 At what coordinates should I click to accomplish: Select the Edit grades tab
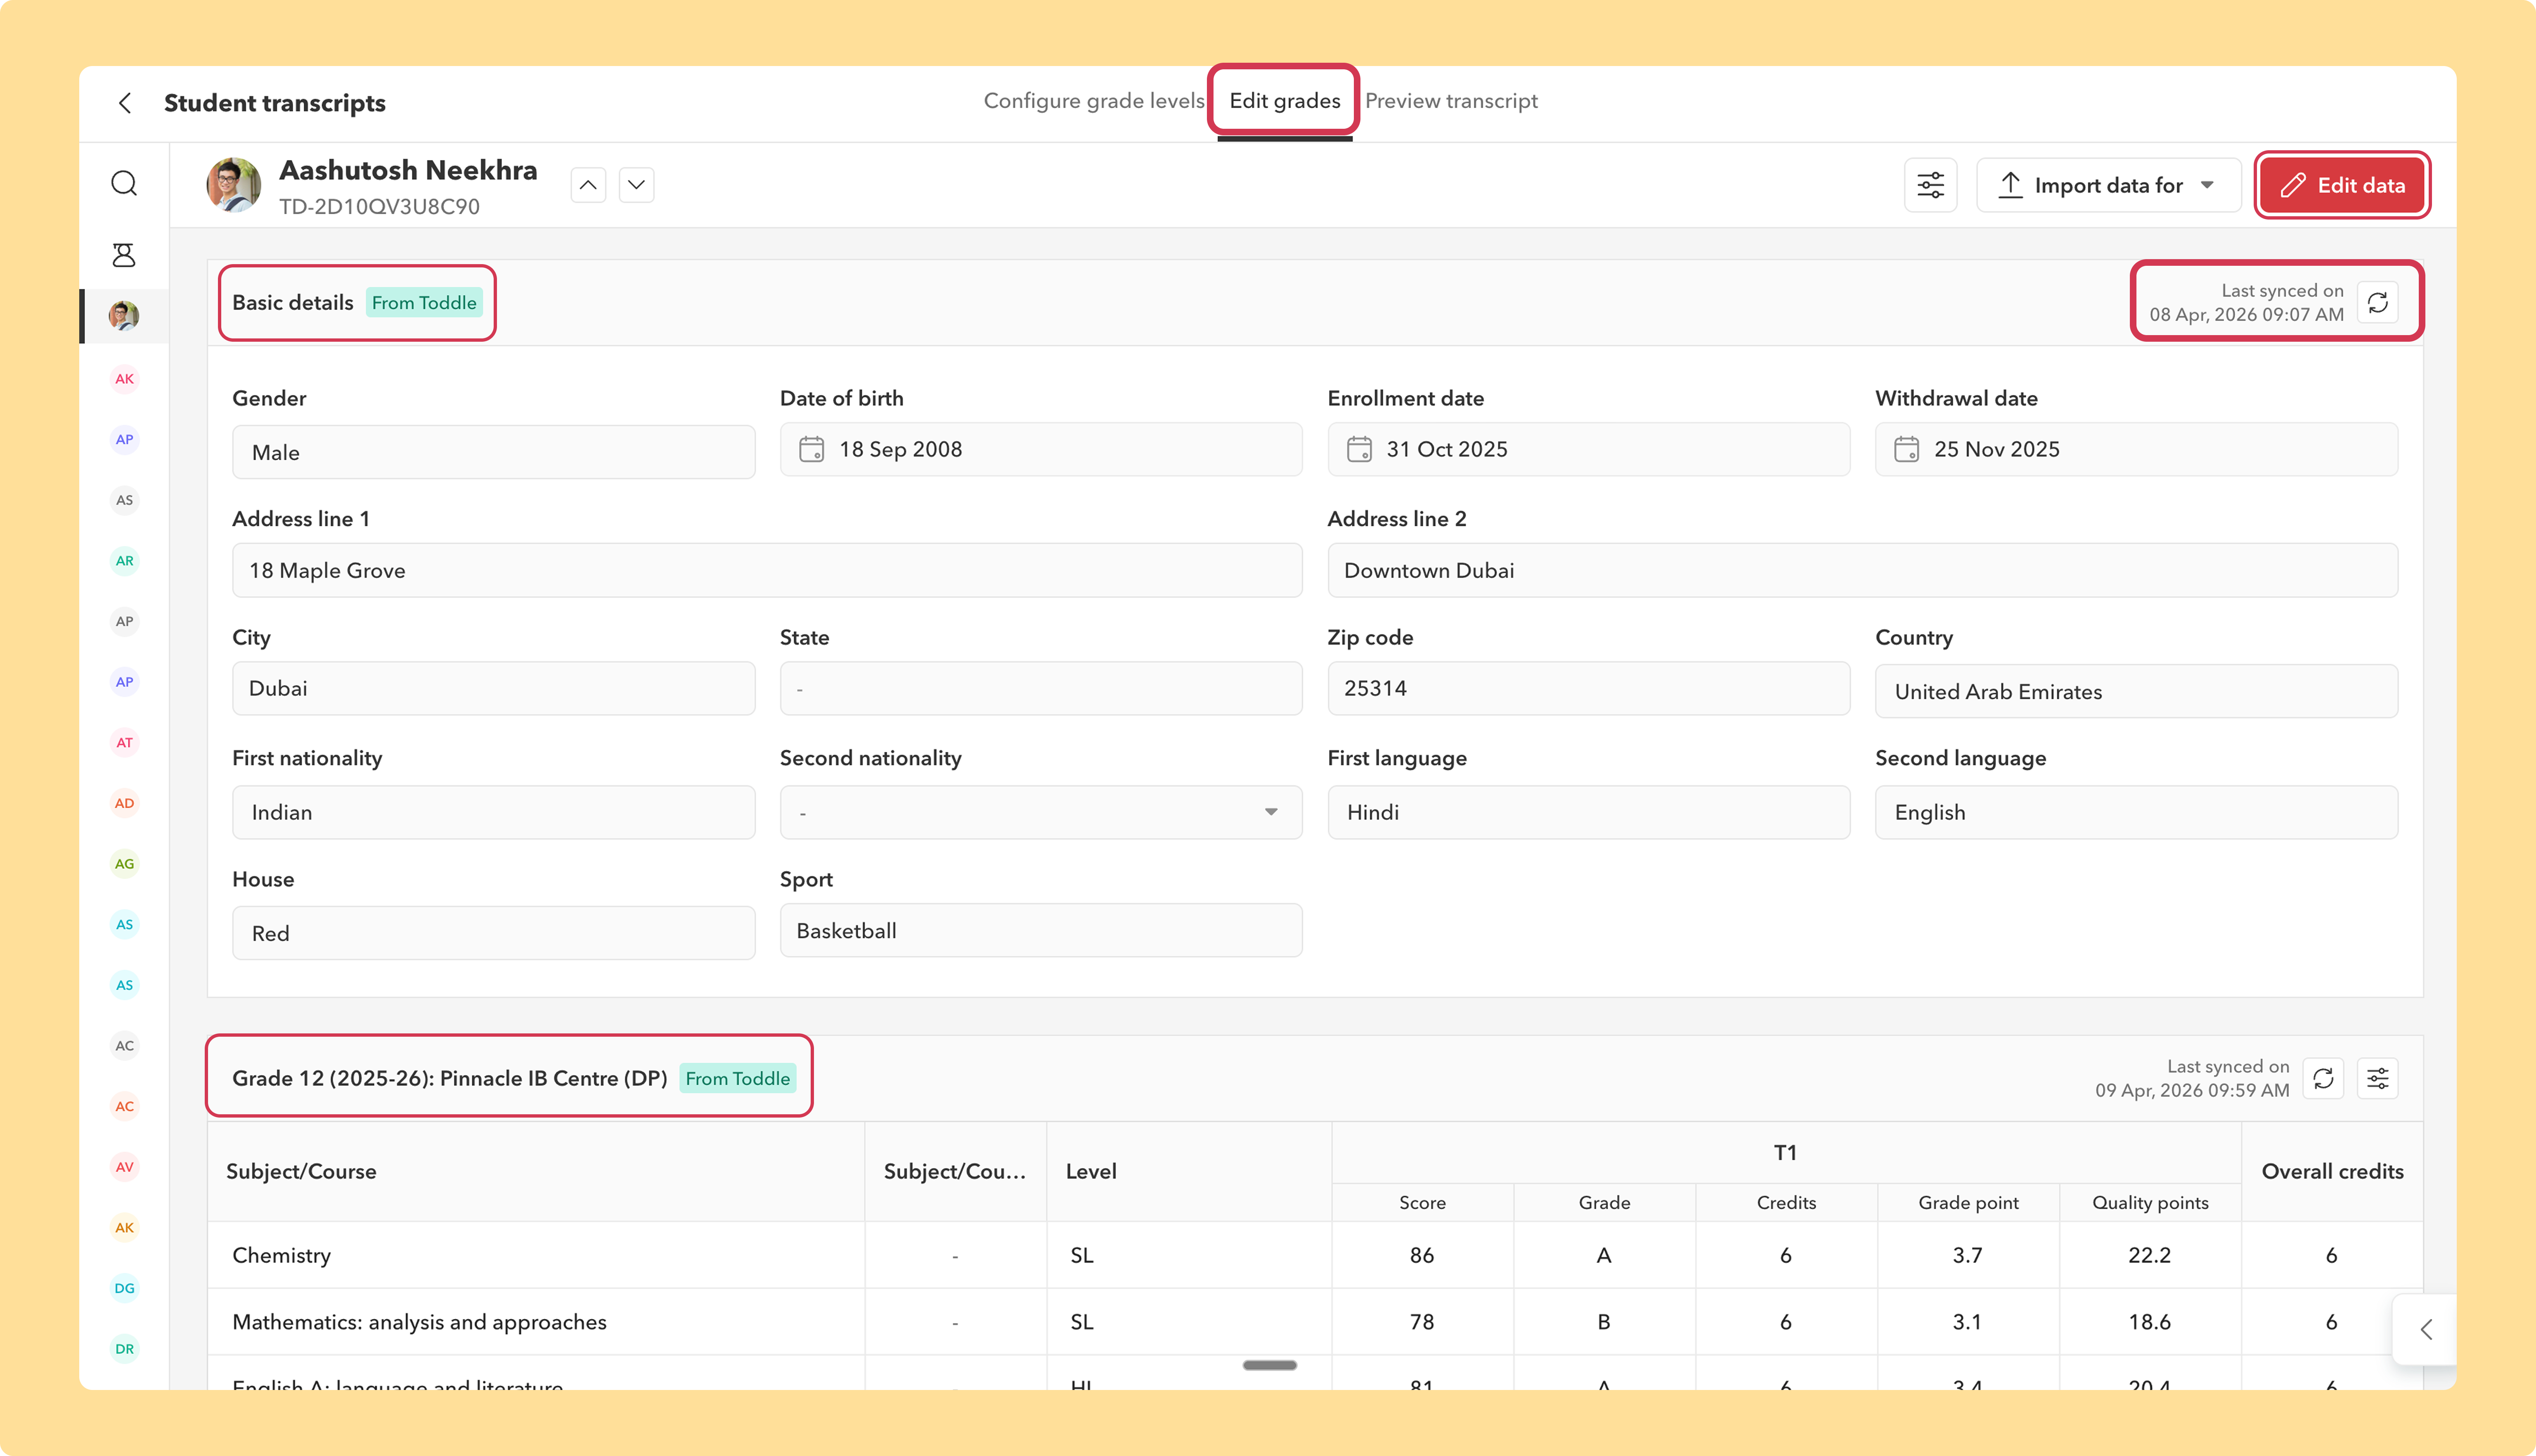(1285, 101)
